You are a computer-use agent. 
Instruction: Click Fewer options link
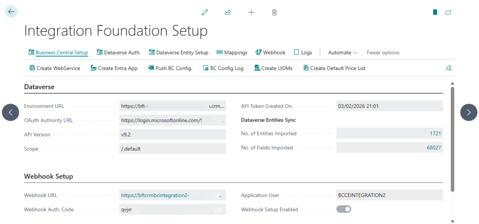(x=383, y=53)
